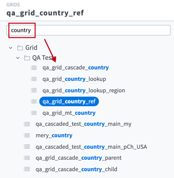Open qa_grid_mt_country grid
174x178 pixels.
(x=69, y=113)
